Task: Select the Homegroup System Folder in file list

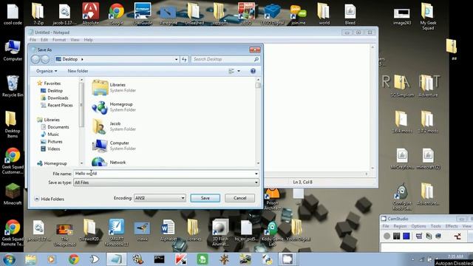Action: pos(114,107)
